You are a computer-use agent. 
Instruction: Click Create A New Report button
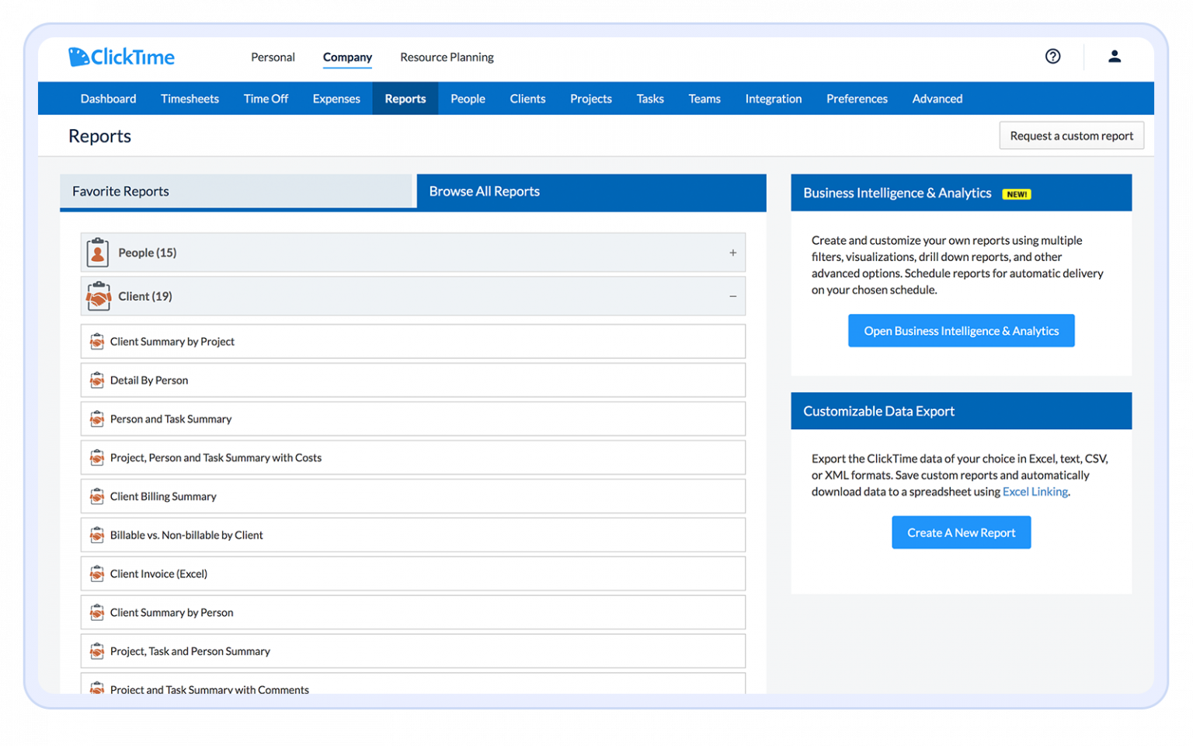(961, 532)
